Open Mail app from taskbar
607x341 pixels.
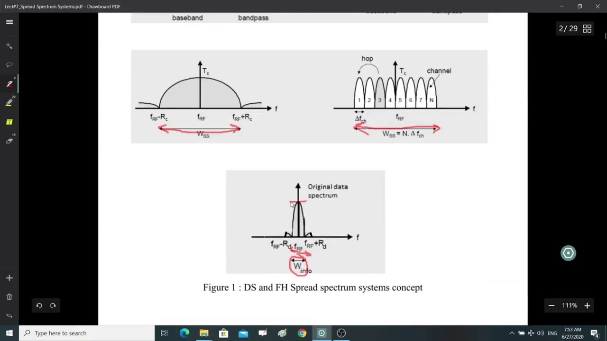click(x=243, y=333)
